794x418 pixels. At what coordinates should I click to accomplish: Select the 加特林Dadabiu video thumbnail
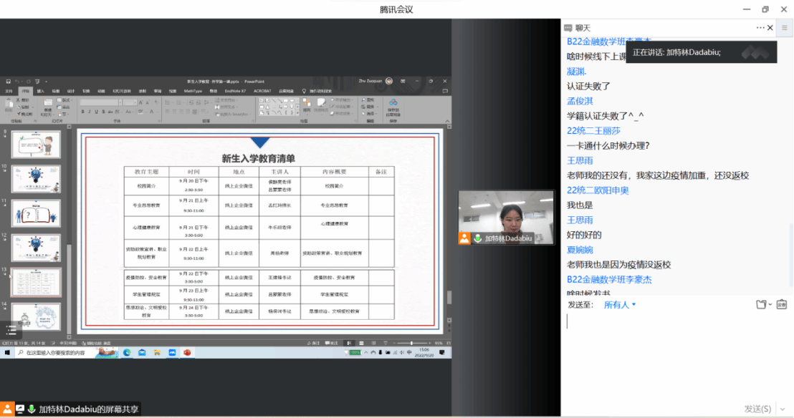506,218
